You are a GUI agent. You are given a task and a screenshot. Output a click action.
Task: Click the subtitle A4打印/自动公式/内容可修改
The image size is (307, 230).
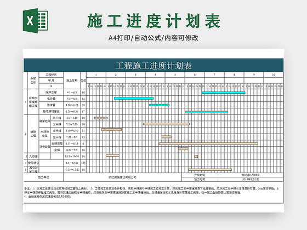click(153, 38)
